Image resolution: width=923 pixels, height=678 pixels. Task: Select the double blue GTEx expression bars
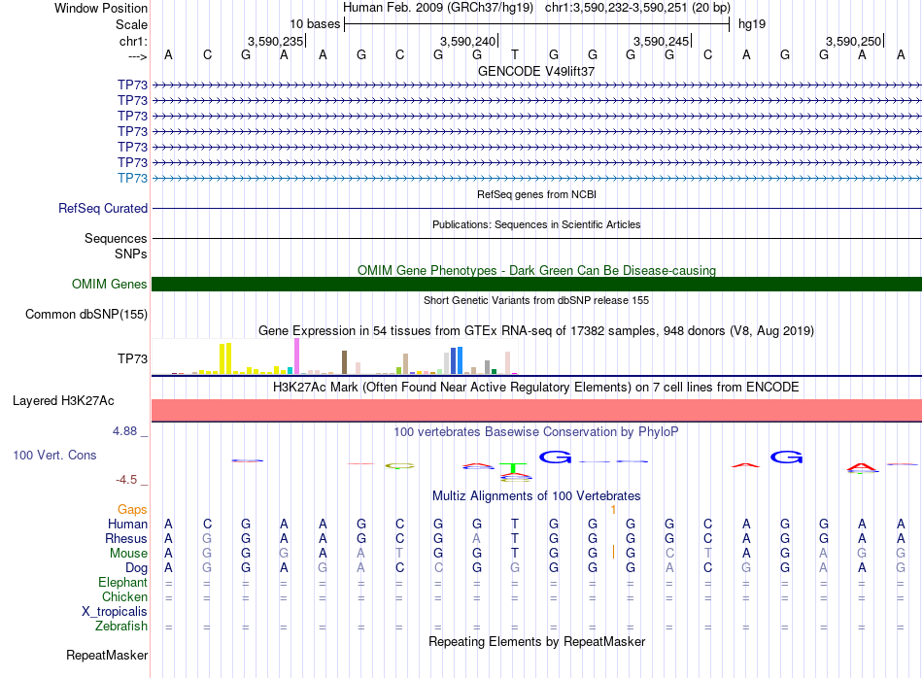tap(457, 360)
